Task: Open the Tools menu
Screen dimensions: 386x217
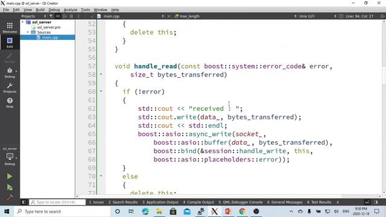Action: [86, 10]
